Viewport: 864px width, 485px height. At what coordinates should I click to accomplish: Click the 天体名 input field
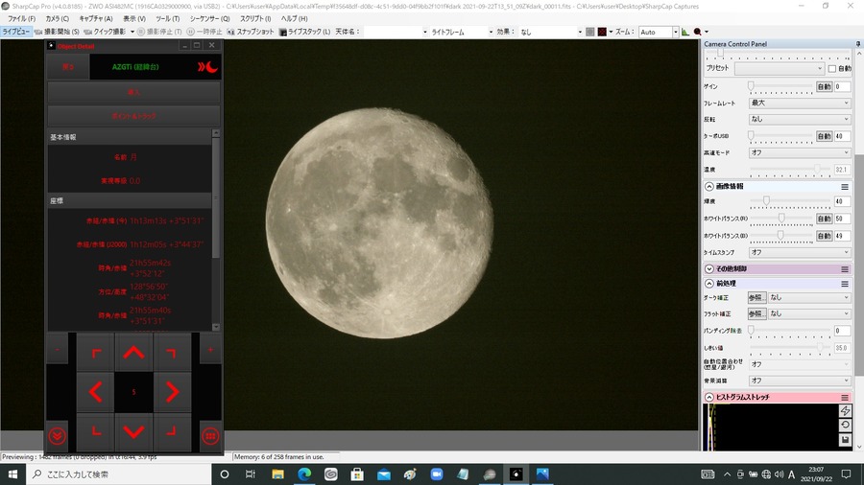396,32
